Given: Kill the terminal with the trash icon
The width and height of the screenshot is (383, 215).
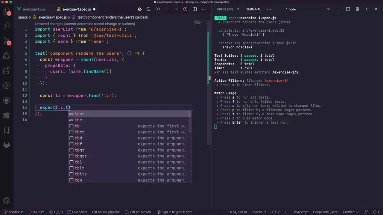Looking at the screenshot, I should pyautogui.click(x=357, y=9).
